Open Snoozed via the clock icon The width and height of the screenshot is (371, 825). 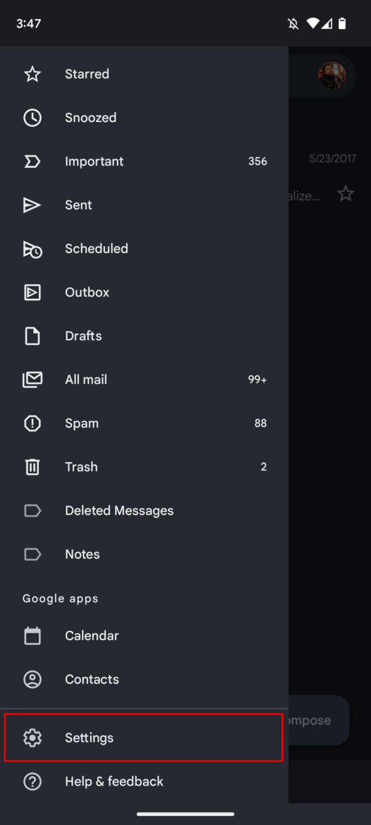(32, 117)
